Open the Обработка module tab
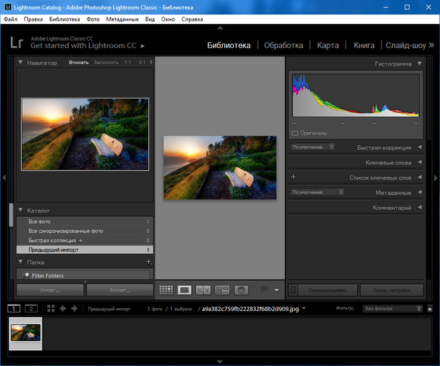 pos(283,45)
